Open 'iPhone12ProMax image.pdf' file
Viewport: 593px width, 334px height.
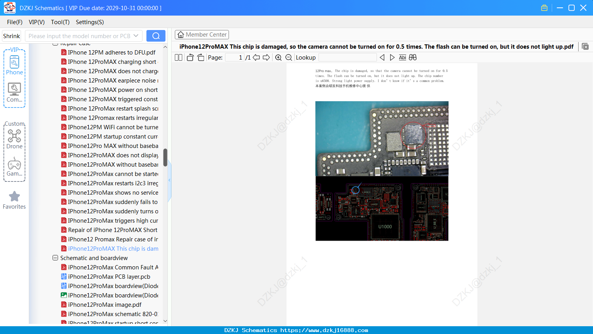pos(101,305)
